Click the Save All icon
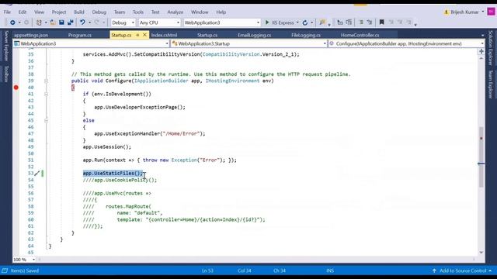Screen dimensions: 497x279 pos(71,22)
